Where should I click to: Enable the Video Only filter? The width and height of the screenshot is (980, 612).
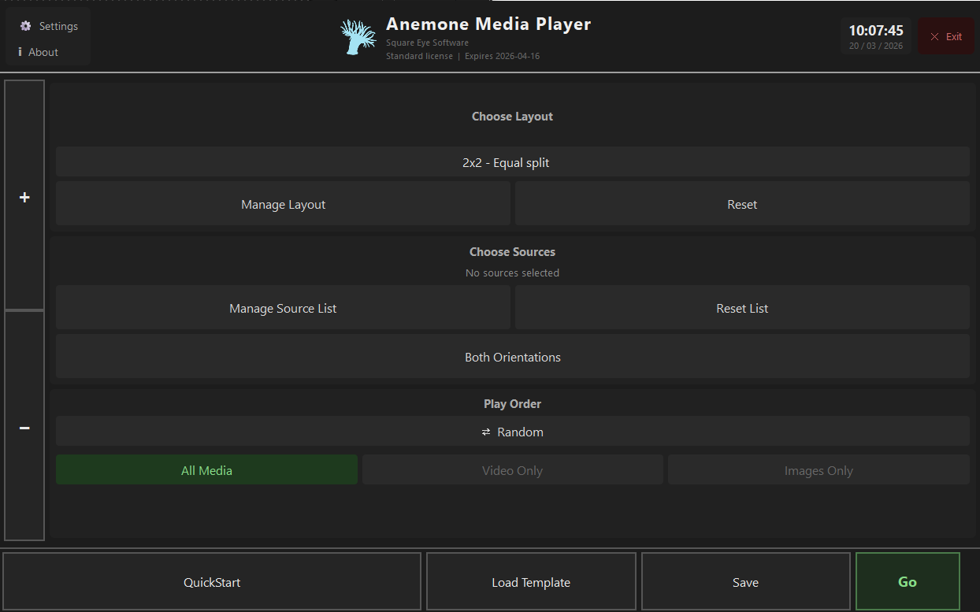coord(512,469)
